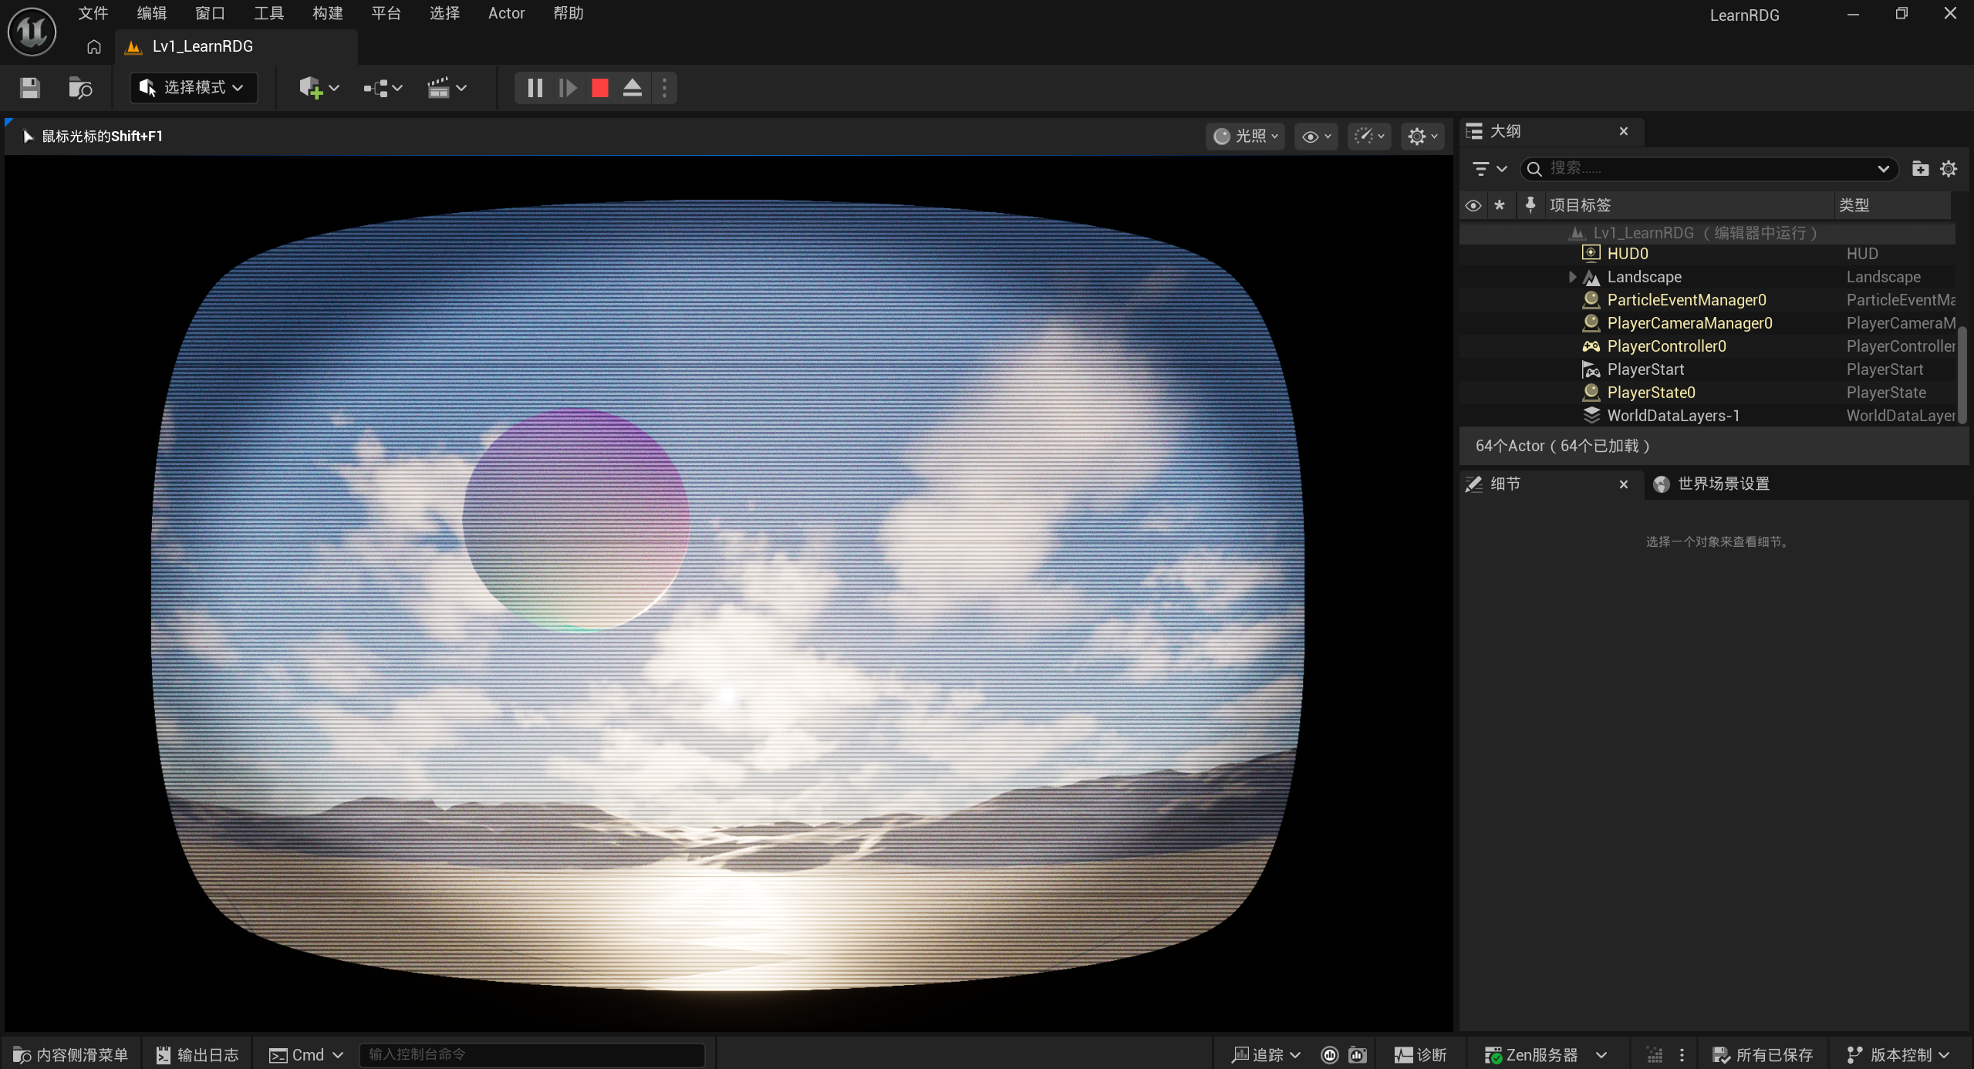This screenshot has width=1974, height=1069.
Task: Open the 内容侧滑菜单 drawer
Action: tap(71, 1054)
